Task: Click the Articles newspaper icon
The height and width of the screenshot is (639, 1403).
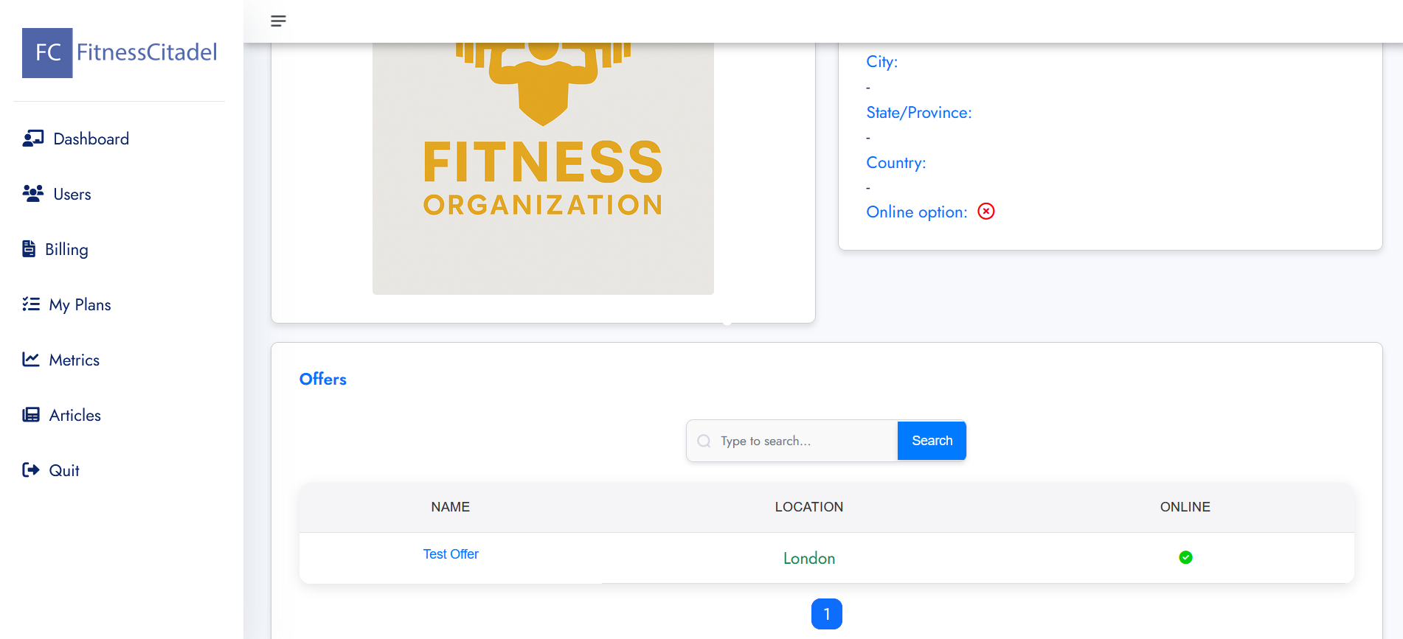Action: pyautogui.click(x=31, y=415)
